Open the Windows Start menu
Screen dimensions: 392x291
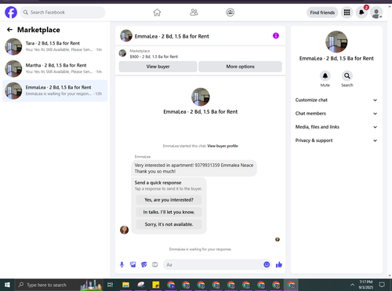pos(7,285)
